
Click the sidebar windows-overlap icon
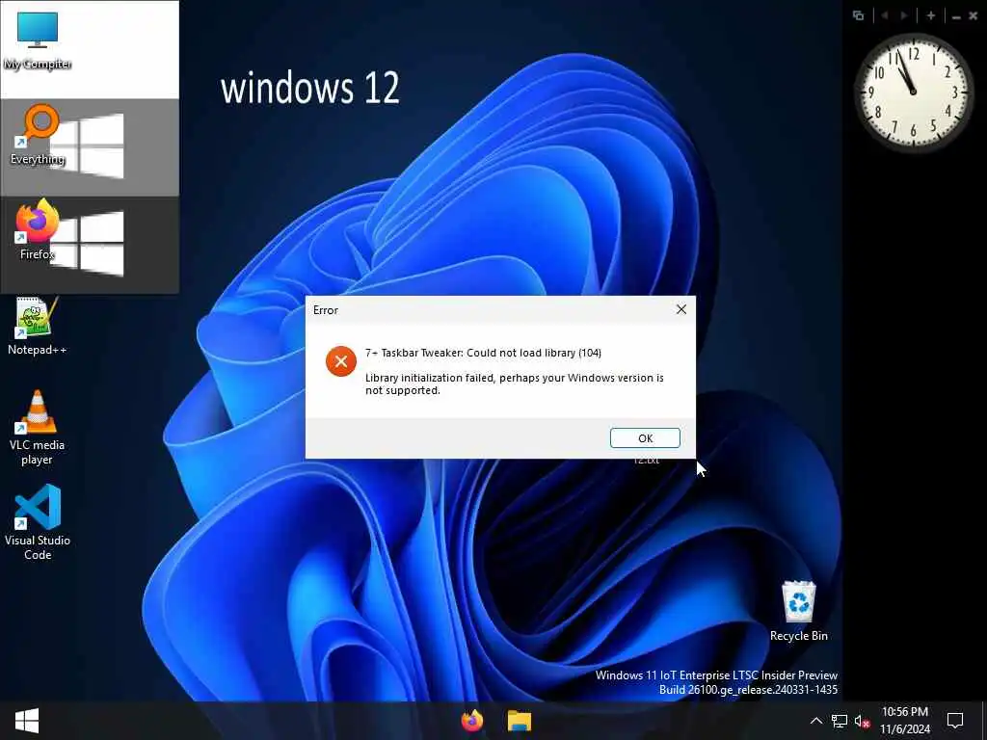[858, 15]
